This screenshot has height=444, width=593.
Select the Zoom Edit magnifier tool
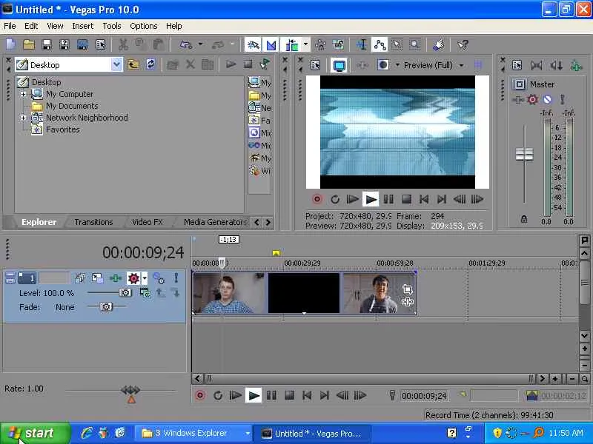click(415, 45)
